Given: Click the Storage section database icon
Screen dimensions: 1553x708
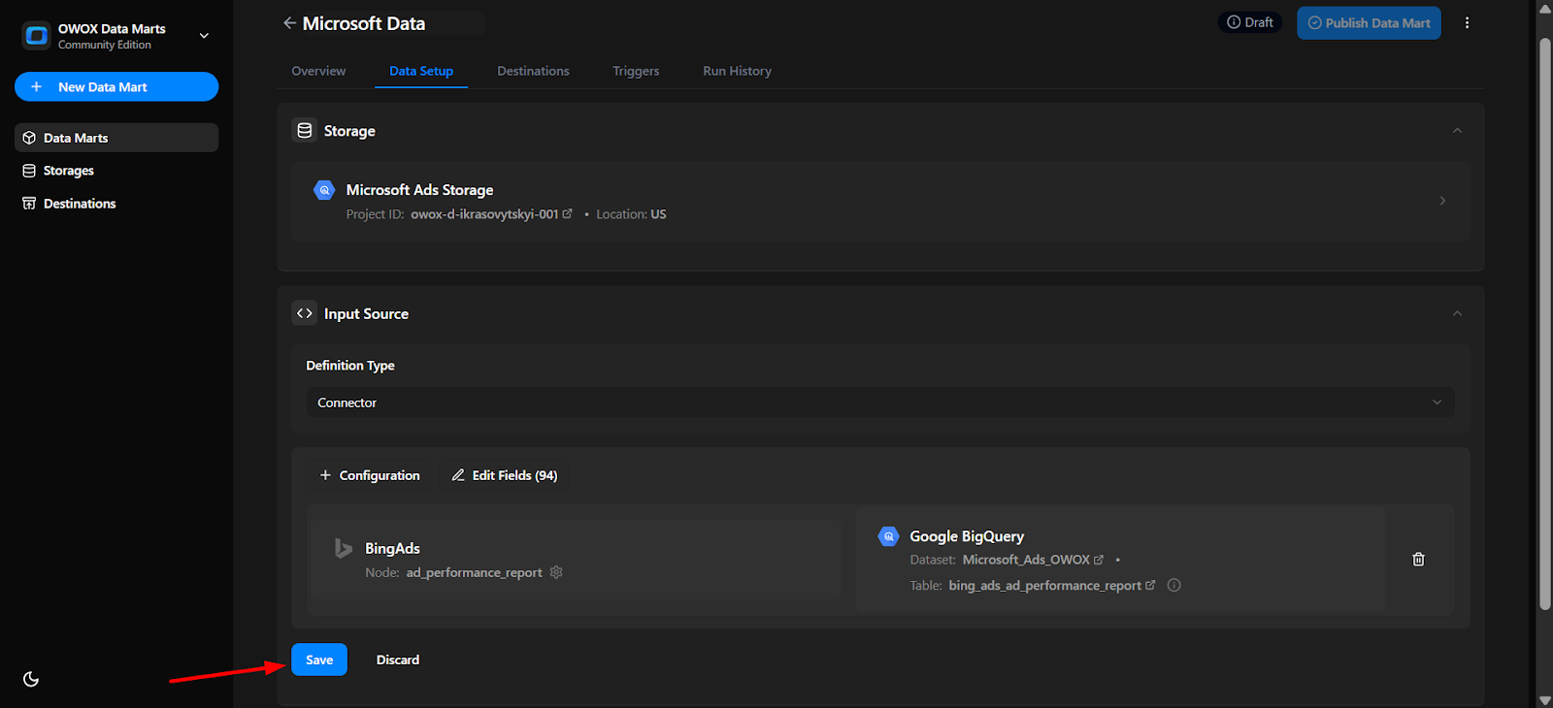Looking at the screenshot, I should [x=305, y=130].
